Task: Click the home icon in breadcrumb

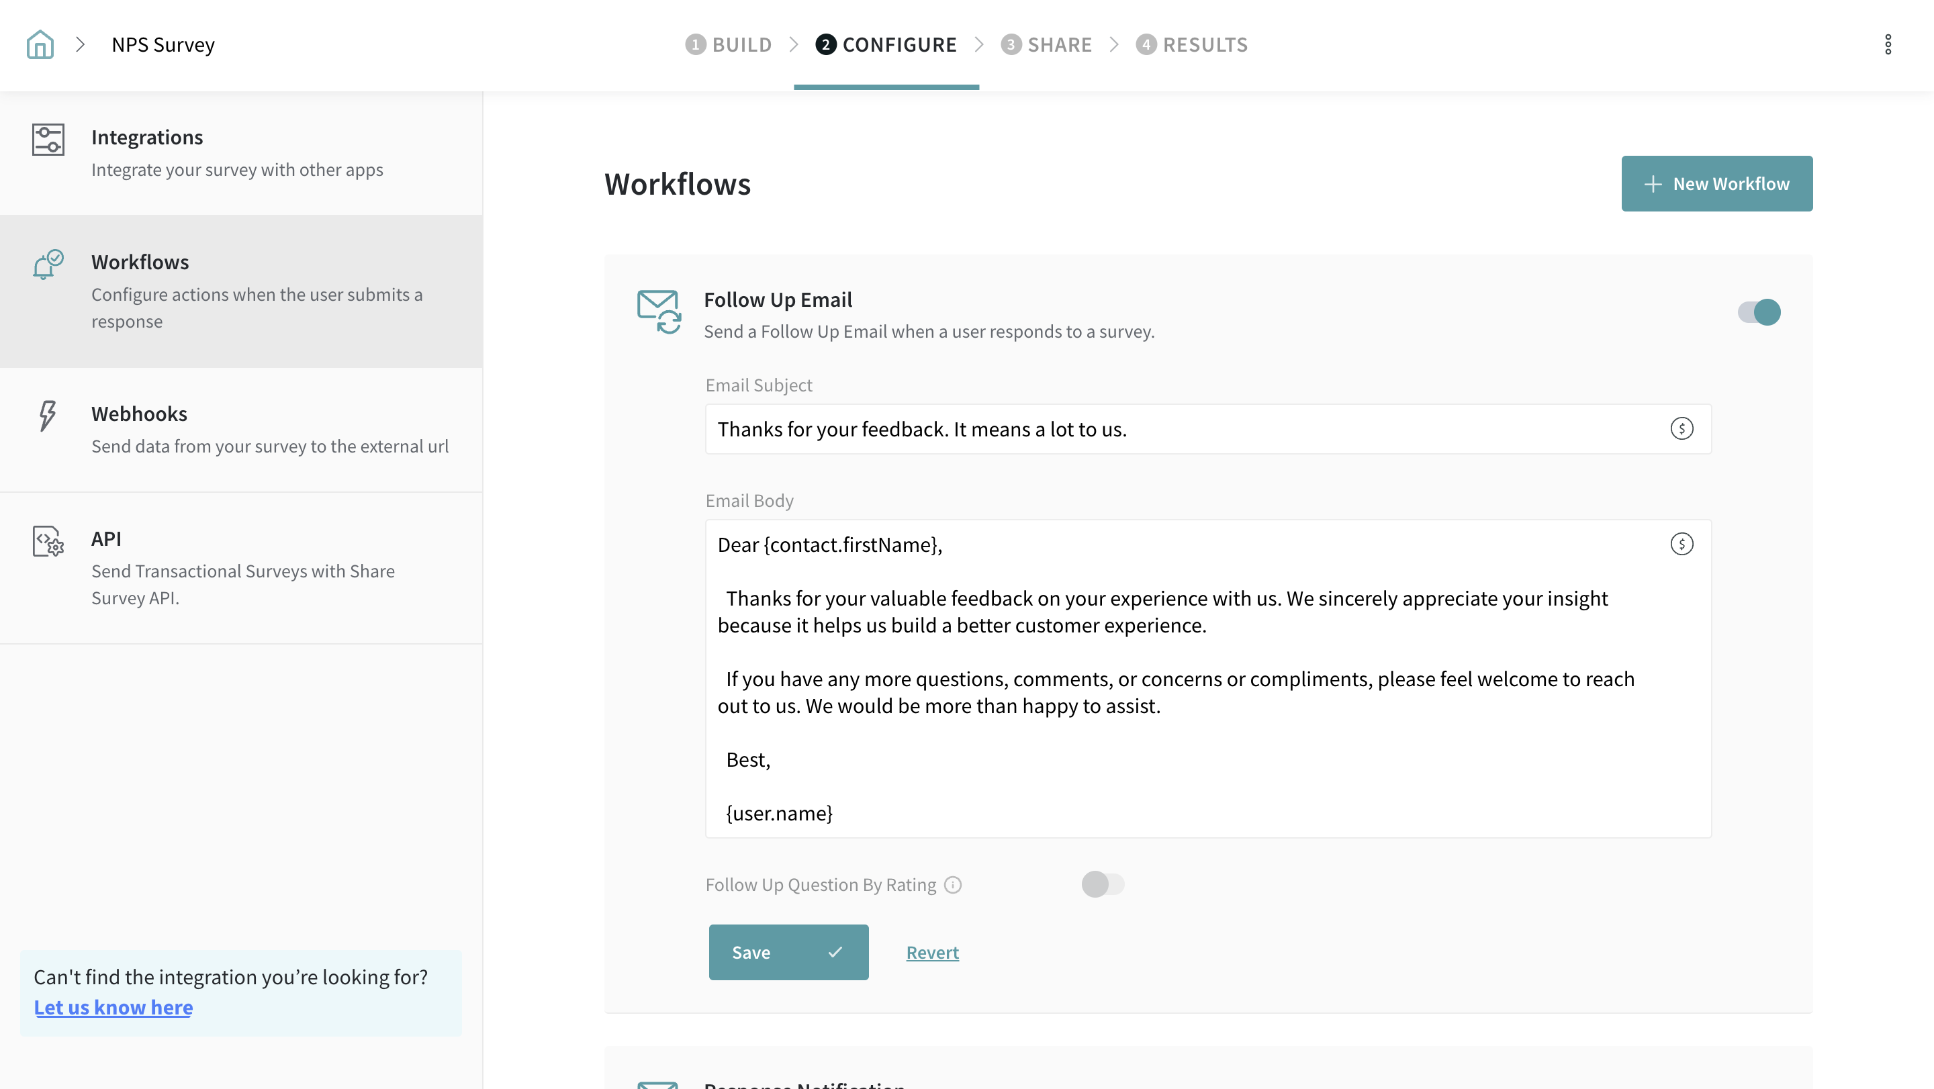Action: click(40, 44)
